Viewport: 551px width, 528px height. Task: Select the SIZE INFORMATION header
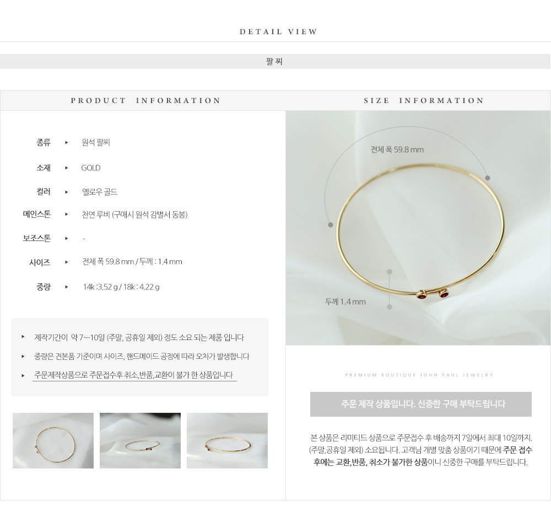click(424, 100)
